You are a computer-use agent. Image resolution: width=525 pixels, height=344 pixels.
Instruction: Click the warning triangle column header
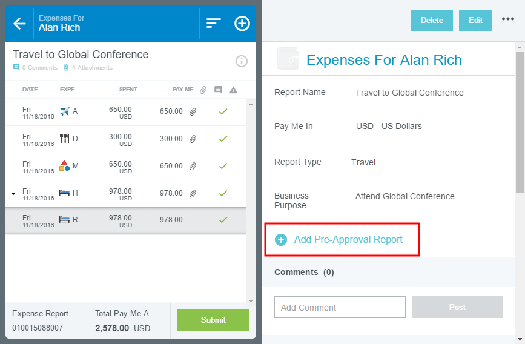[x=233, y=90]
